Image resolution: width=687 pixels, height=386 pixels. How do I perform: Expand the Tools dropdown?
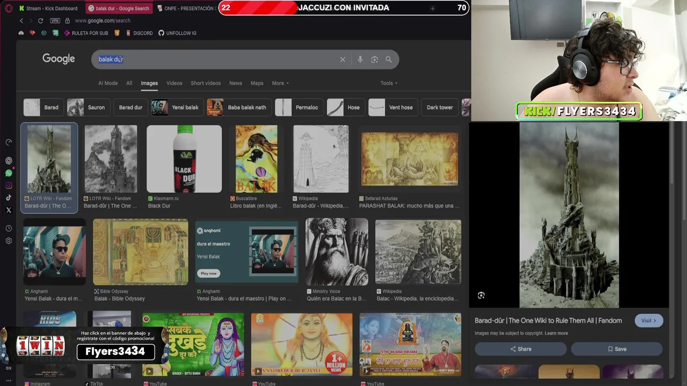[389, 83]
